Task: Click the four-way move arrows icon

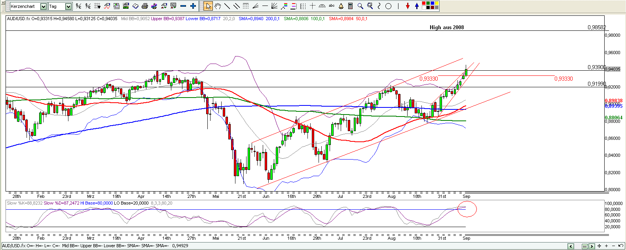Action: point(599,246)
